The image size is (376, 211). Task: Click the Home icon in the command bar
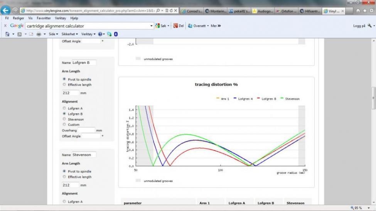coord(8,34)
